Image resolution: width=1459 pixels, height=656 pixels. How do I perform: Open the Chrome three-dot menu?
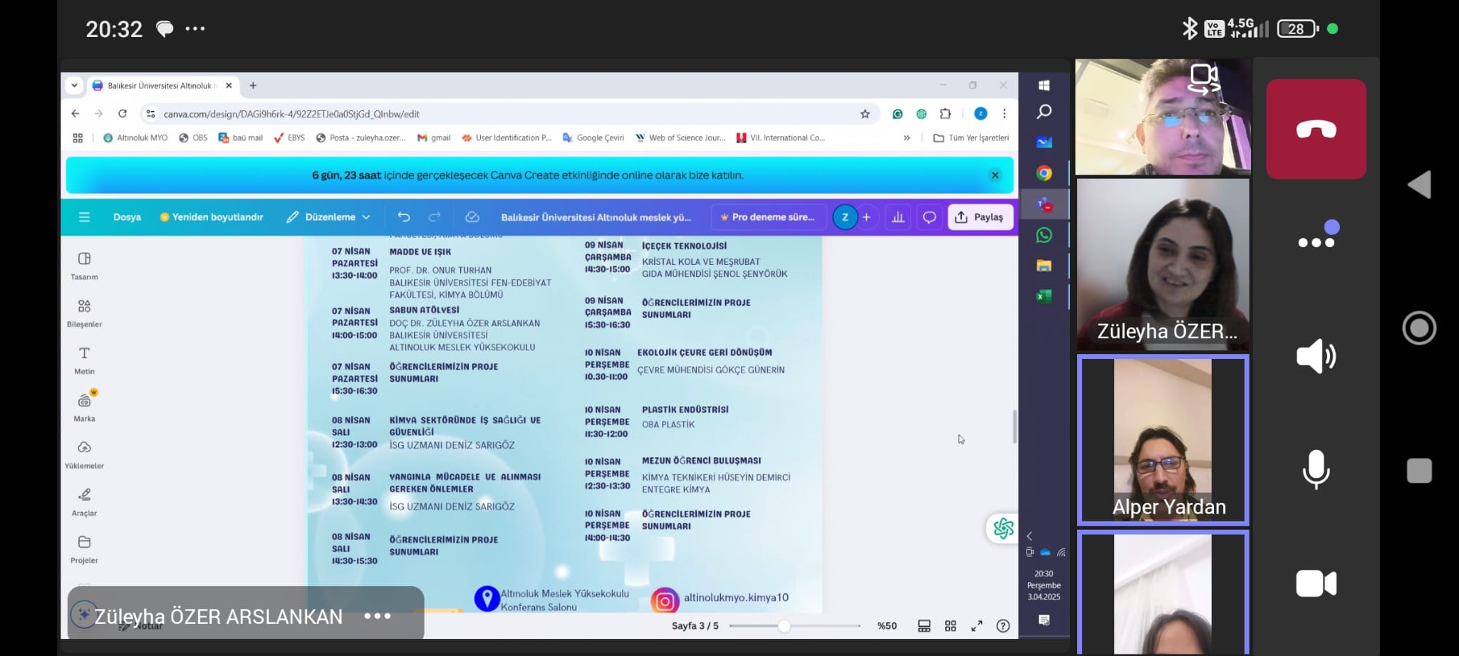1004,114
